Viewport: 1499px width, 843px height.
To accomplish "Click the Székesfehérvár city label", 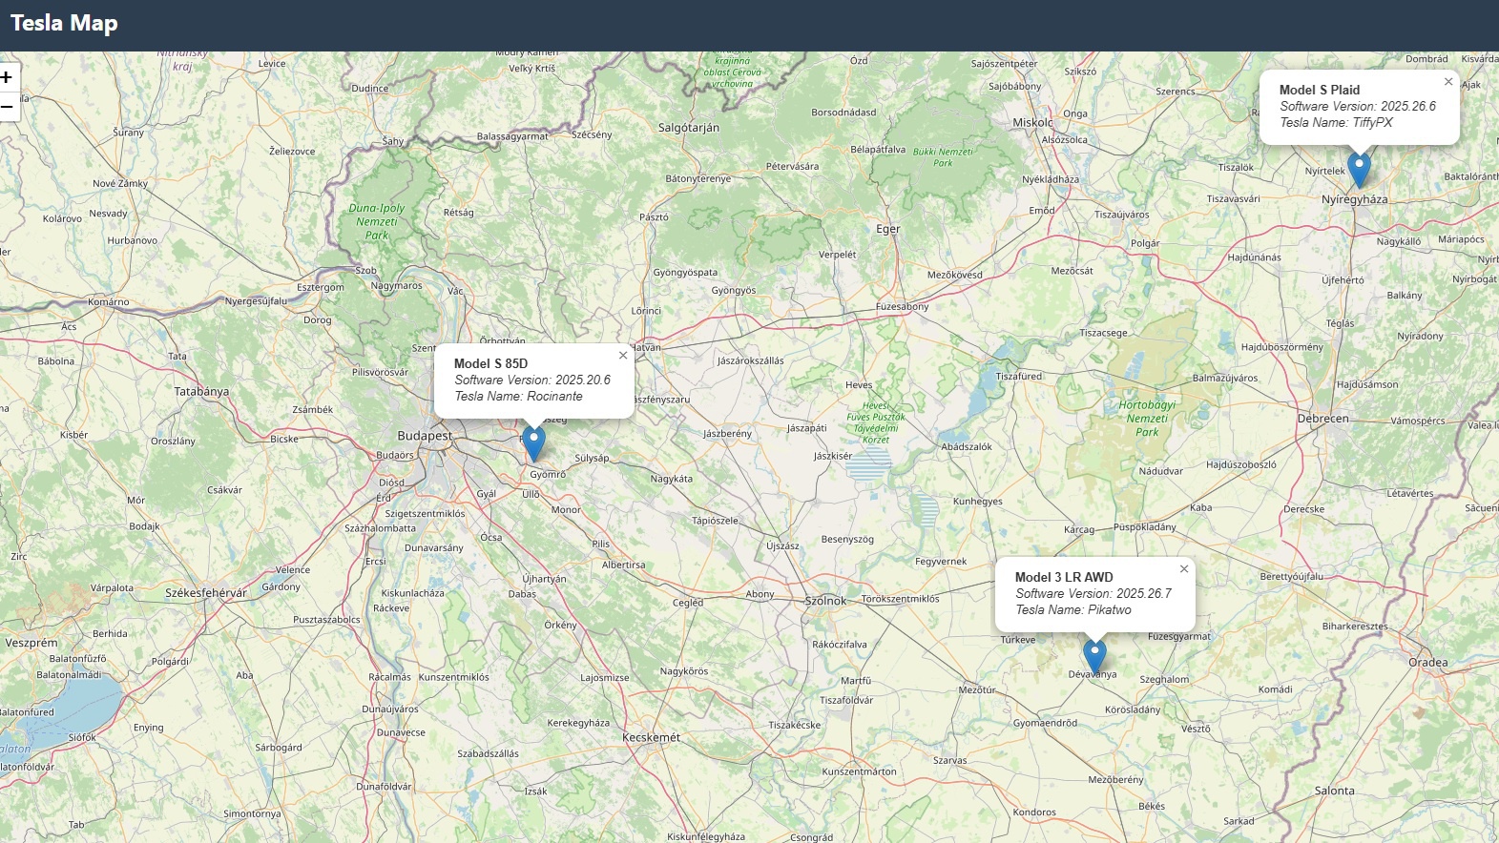I will 206,593.
